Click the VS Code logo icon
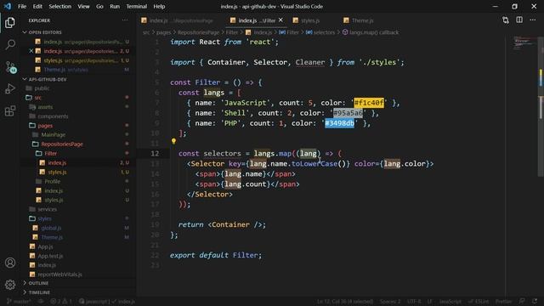 click(x=8, y=6)
